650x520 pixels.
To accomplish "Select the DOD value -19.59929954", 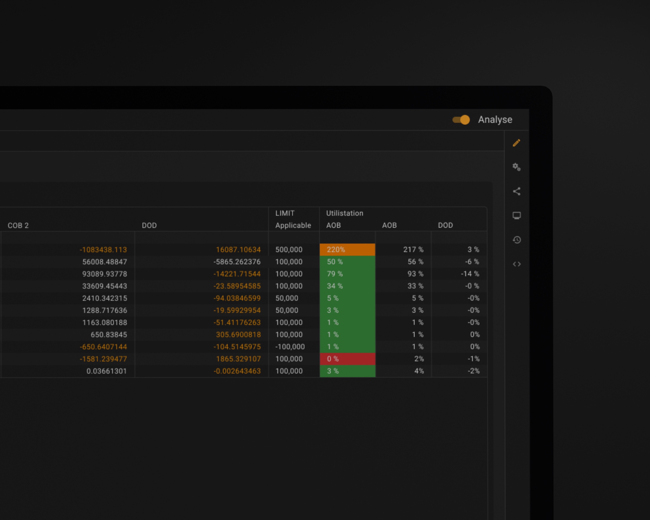I will [237, 310].
